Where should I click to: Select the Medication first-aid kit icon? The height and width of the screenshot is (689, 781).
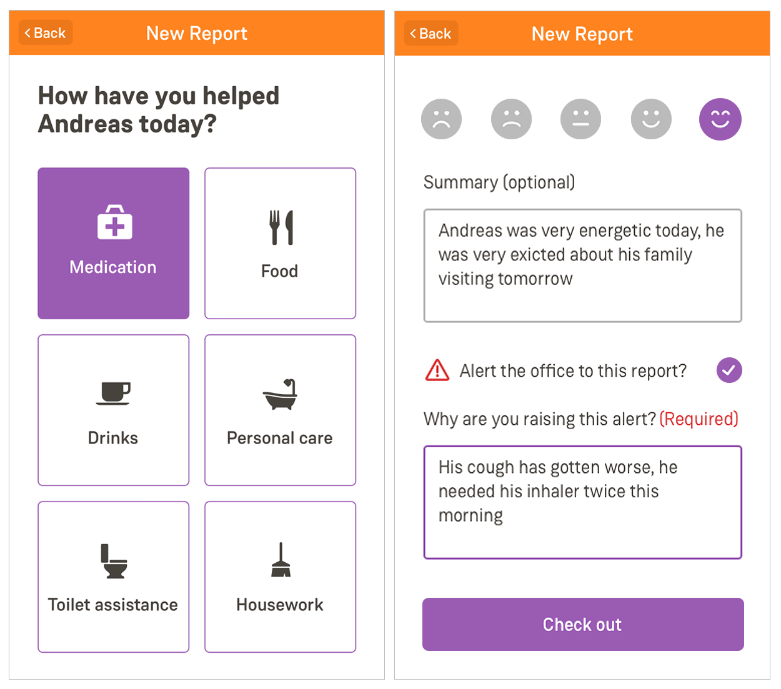tap(114, 222)
